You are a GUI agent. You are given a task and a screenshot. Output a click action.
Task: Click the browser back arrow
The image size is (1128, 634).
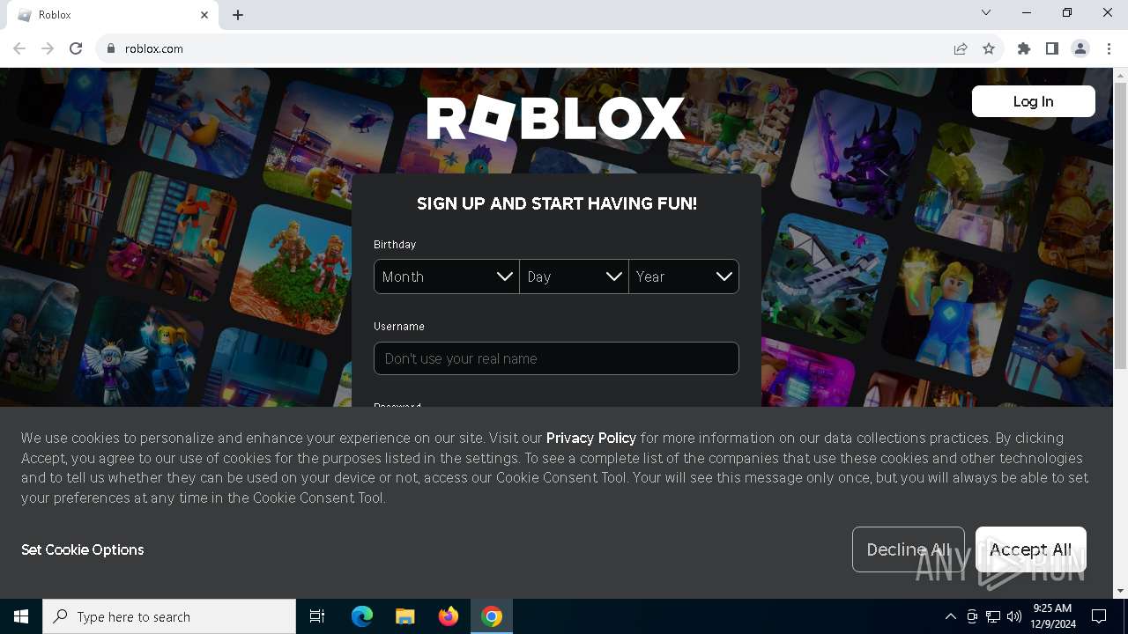tap(19, 48)
